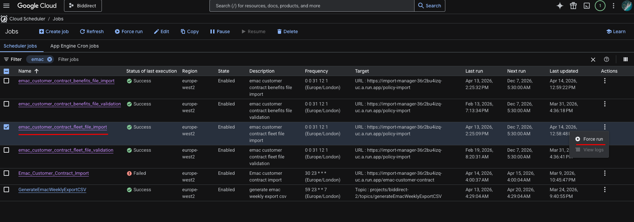Click the Cloud Scheduler product icon
This screenshot has width=634, height=222.
pos(4,19)
